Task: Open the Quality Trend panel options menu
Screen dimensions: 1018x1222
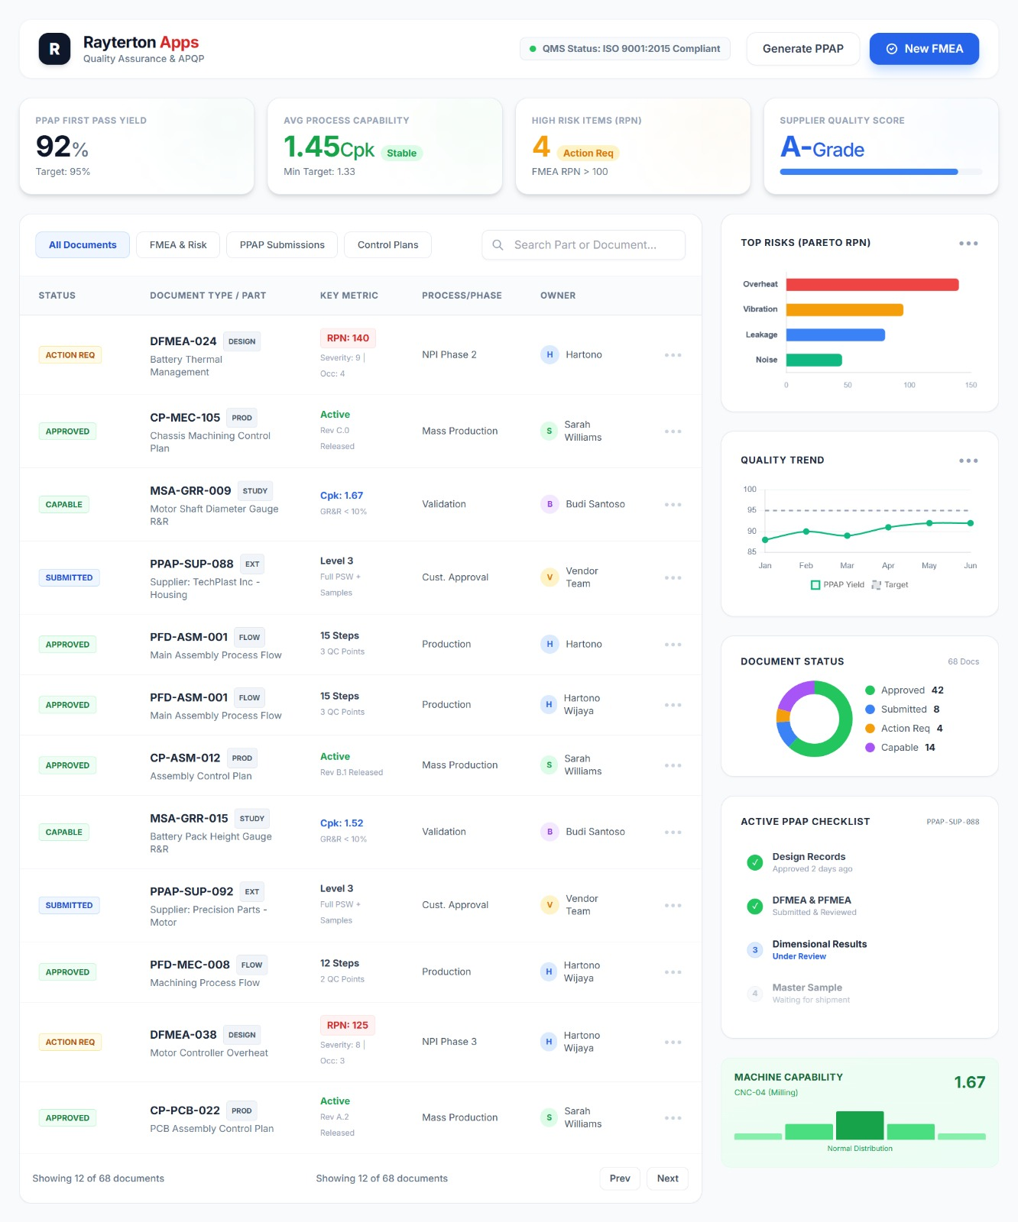Action: coord(968,461)
